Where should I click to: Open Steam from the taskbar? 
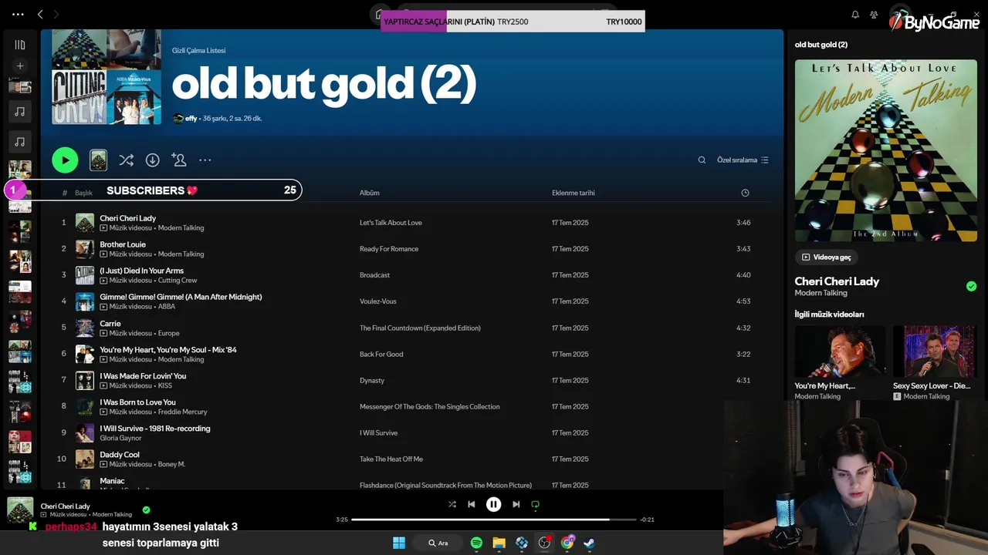coord(589,543)
